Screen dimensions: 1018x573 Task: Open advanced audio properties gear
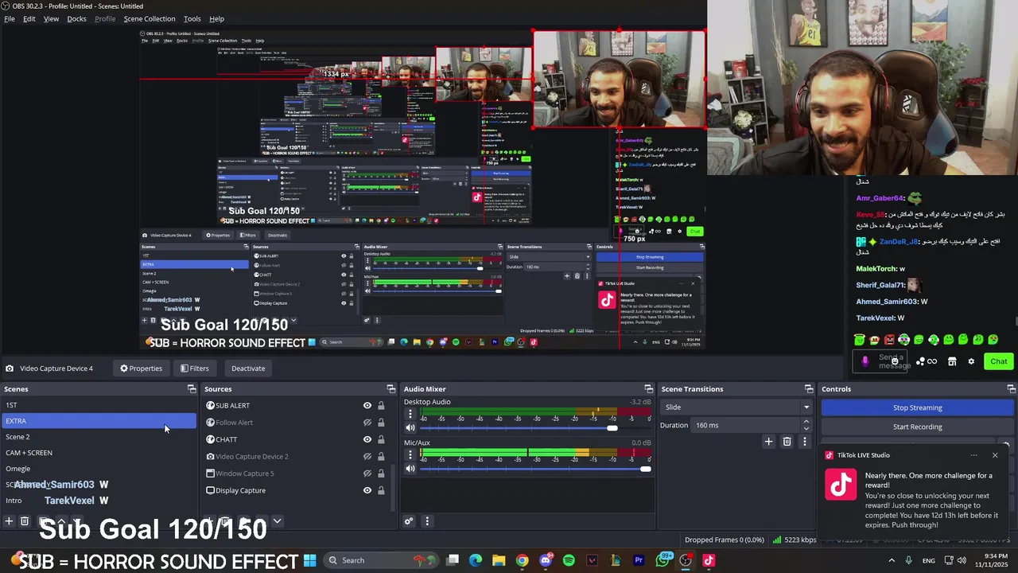(409, 521)
